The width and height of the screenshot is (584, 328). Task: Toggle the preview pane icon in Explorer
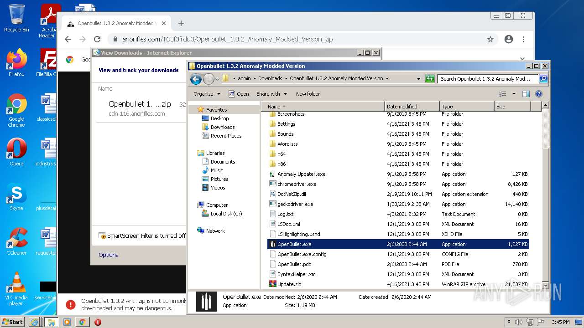pyautogui.click(x=526, y=94)
